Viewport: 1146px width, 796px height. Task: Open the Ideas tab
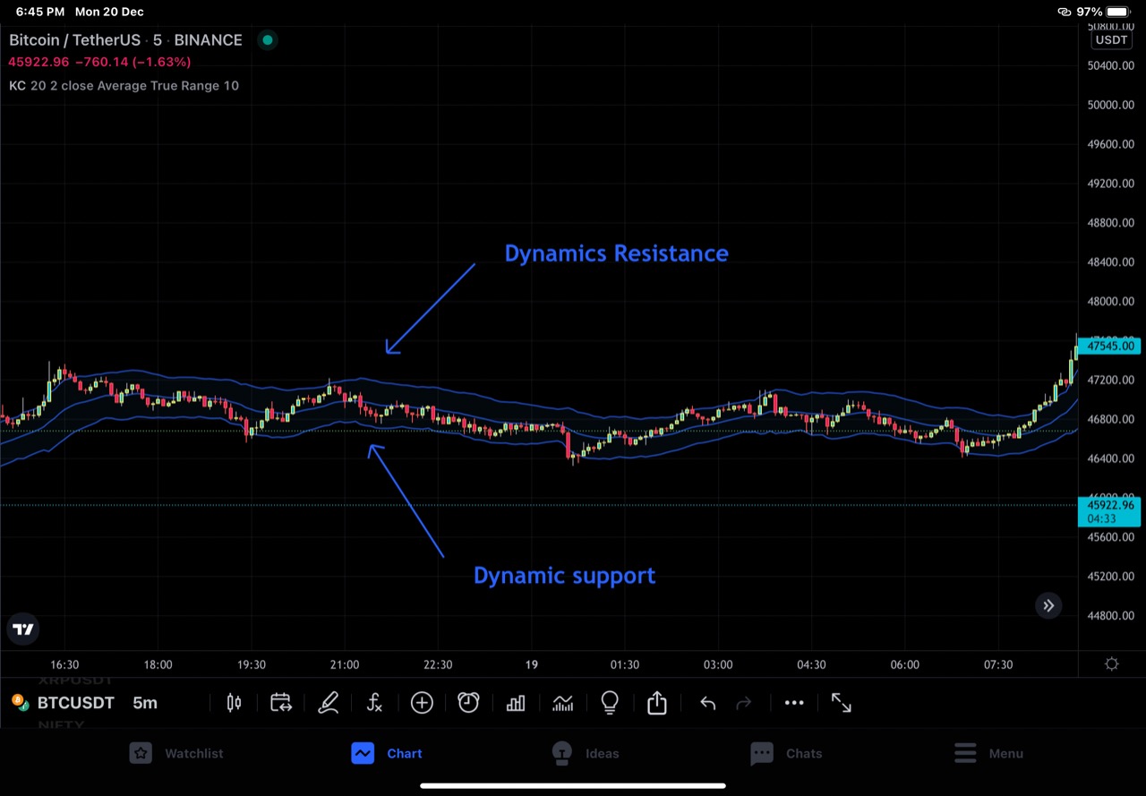(586, 753)
